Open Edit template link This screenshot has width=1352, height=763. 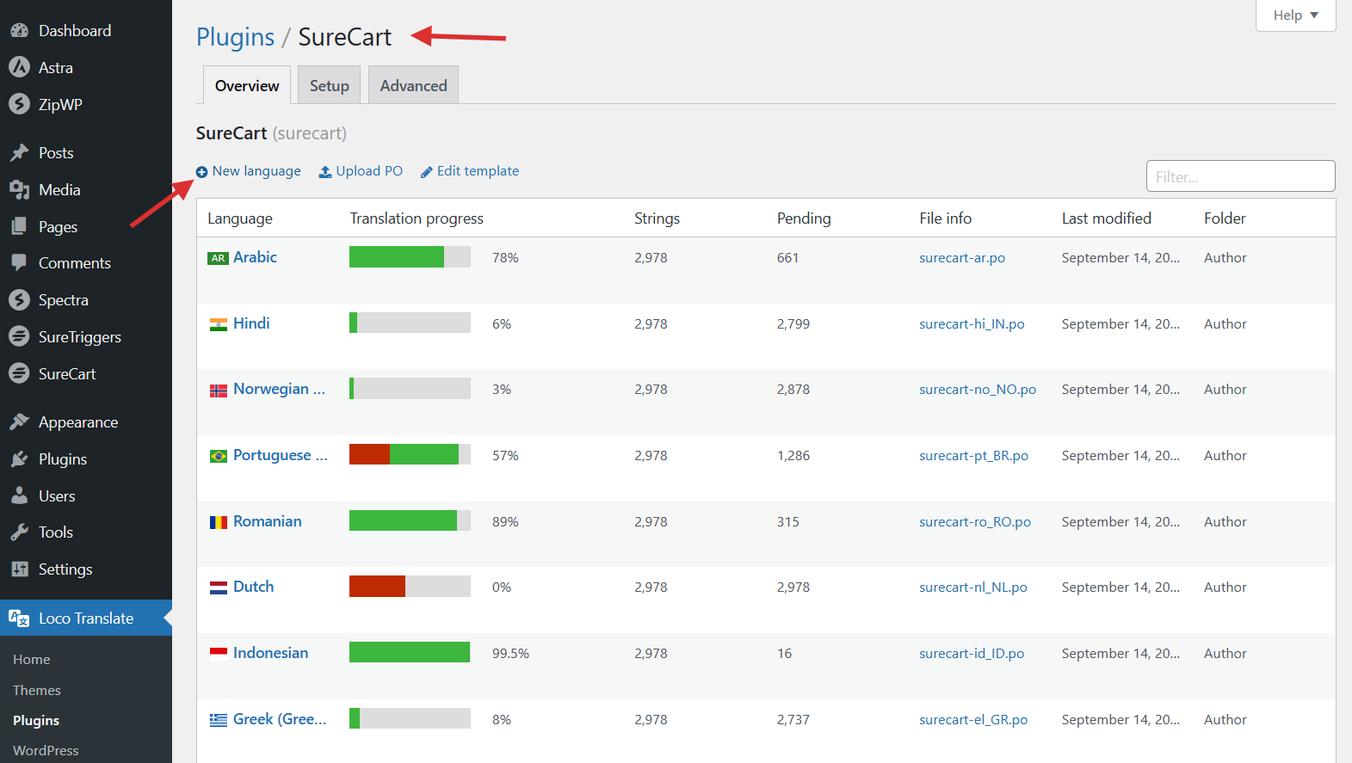pyautogui.click(x=470, y=171)
